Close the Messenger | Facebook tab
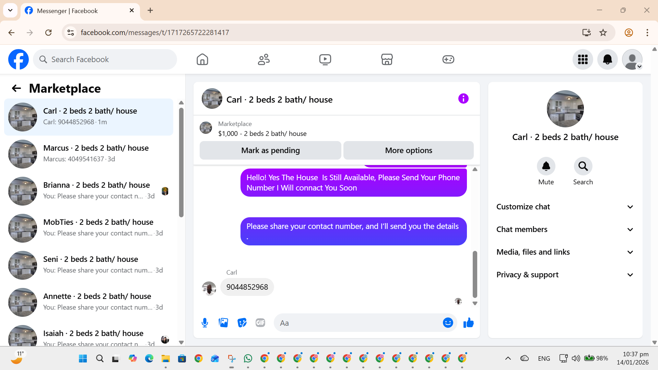658x370 pixels. click(x=132, y=10)
